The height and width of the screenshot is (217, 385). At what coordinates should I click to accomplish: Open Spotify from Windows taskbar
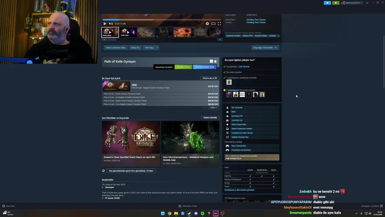[202, 213]
